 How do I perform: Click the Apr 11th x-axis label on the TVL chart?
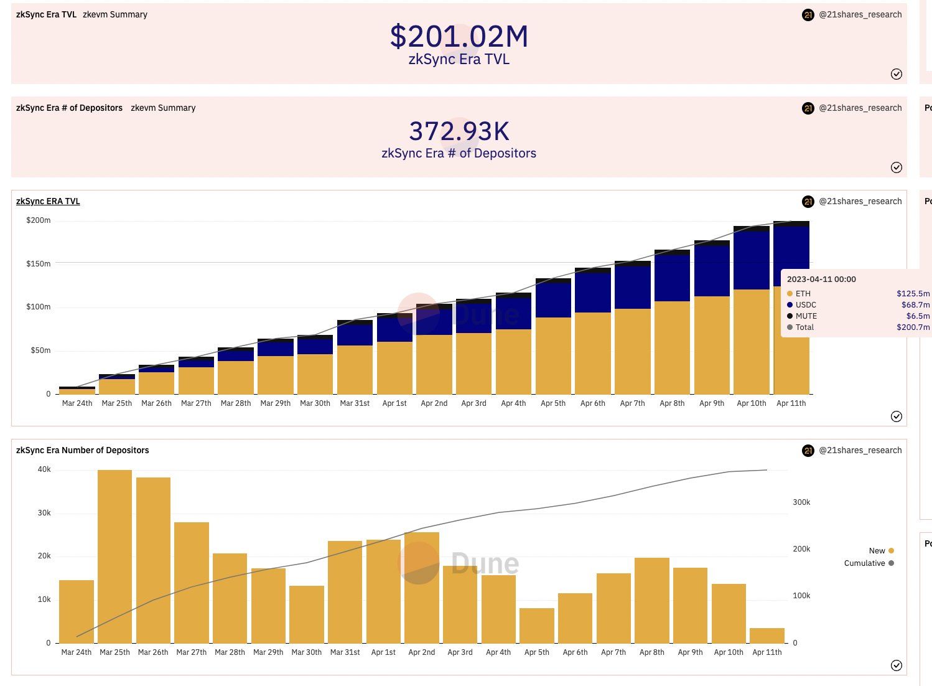pyautogui.click(x=791, y=403)
